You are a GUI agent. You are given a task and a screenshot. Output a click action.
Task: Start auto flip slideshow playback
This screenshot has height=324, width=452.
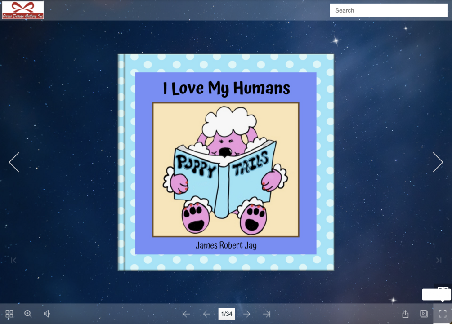pos(424,314)
